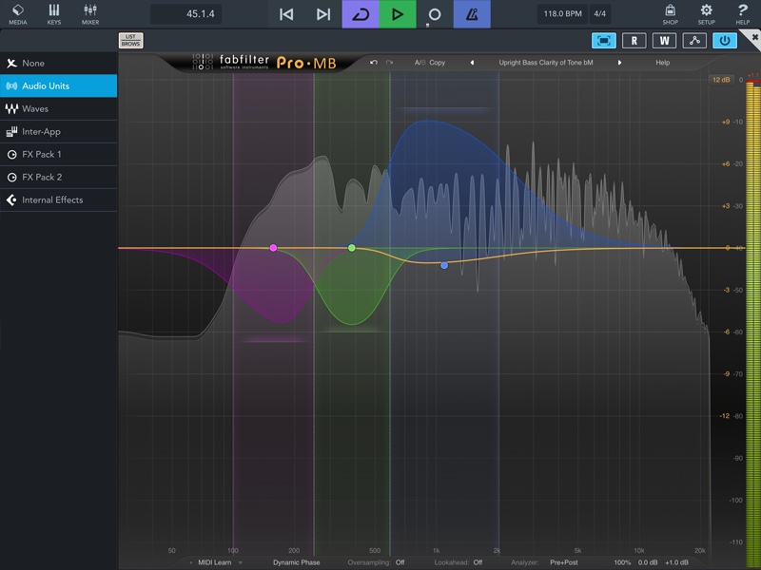761x570 pixels.
Task: Click the MIDI Learn button
Action: [x=215, y=562]
